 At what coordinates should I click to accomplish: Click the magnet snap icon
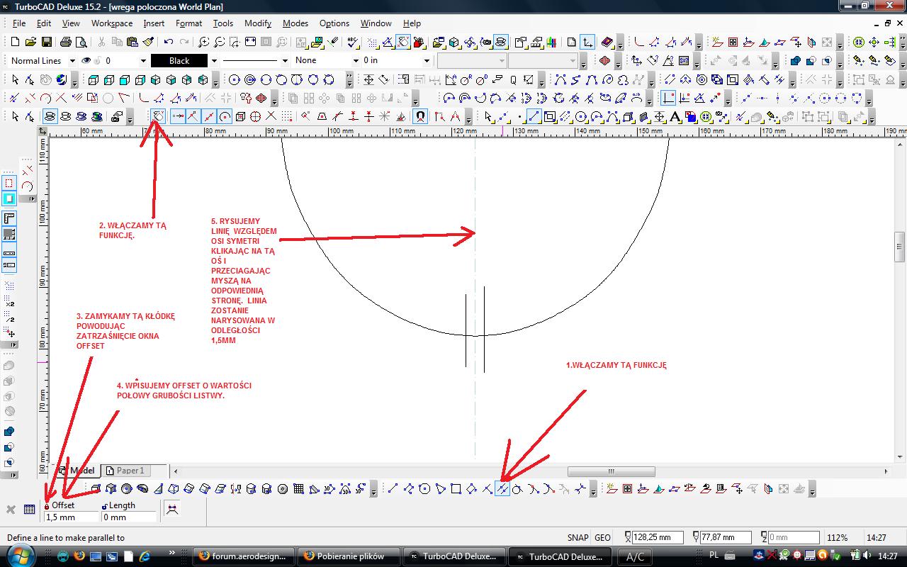(420, 116)
